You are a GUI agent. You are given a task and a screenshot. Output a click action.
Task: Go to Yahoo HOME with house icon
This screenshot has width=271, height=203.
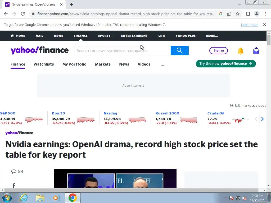click(x=18, y=36)
